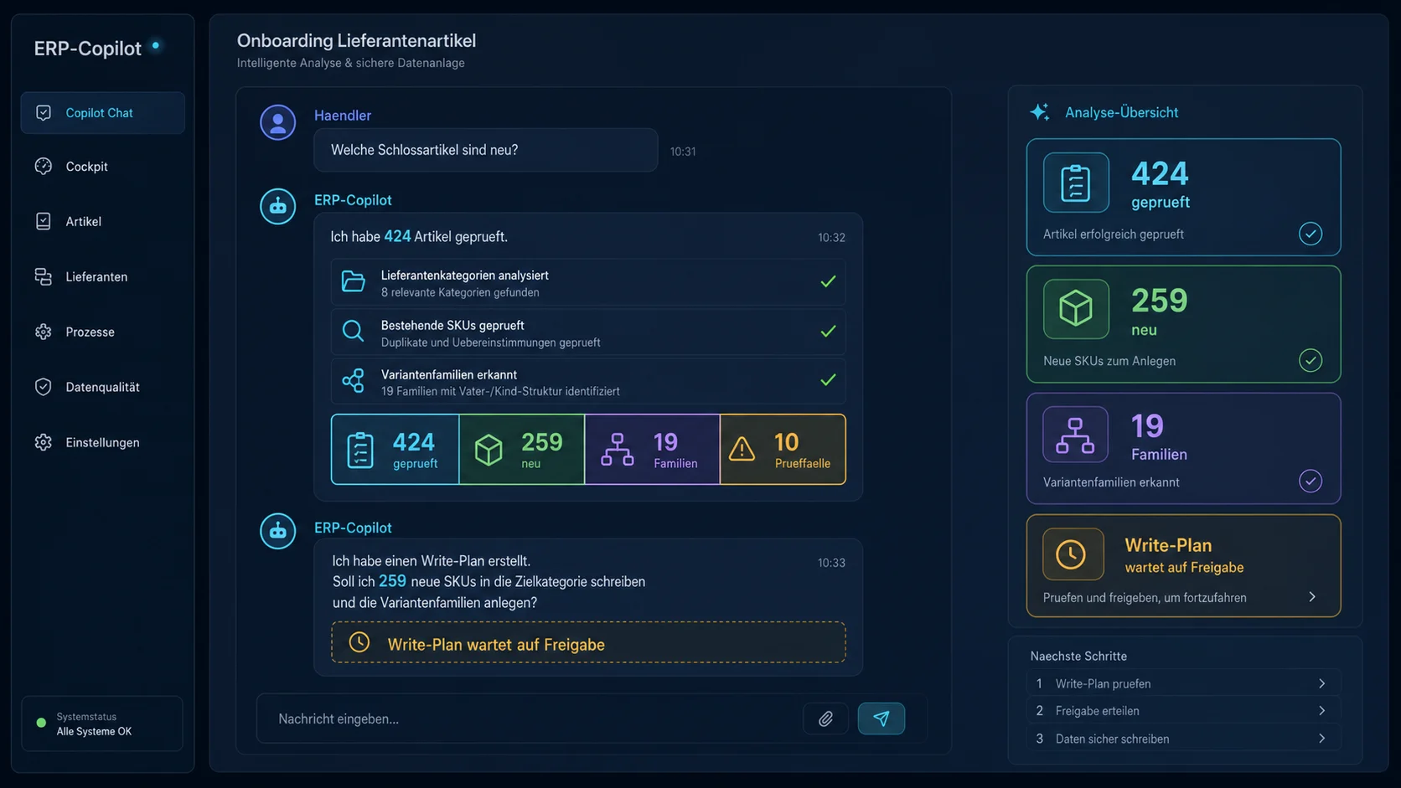Click the first ERP-Copilot robot avatar
The image size is (1401, 788).
point(277,206)
